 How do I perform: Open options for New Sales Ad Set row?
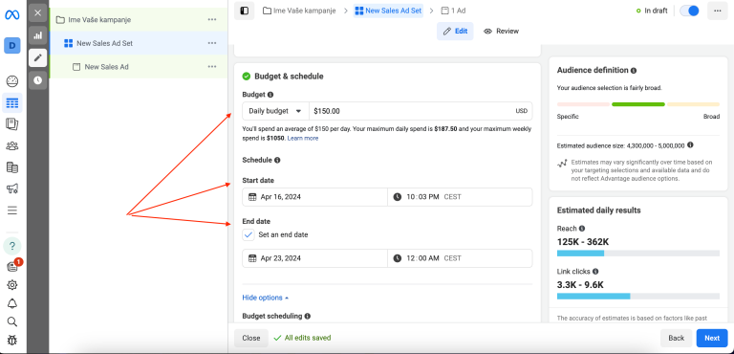212,43
